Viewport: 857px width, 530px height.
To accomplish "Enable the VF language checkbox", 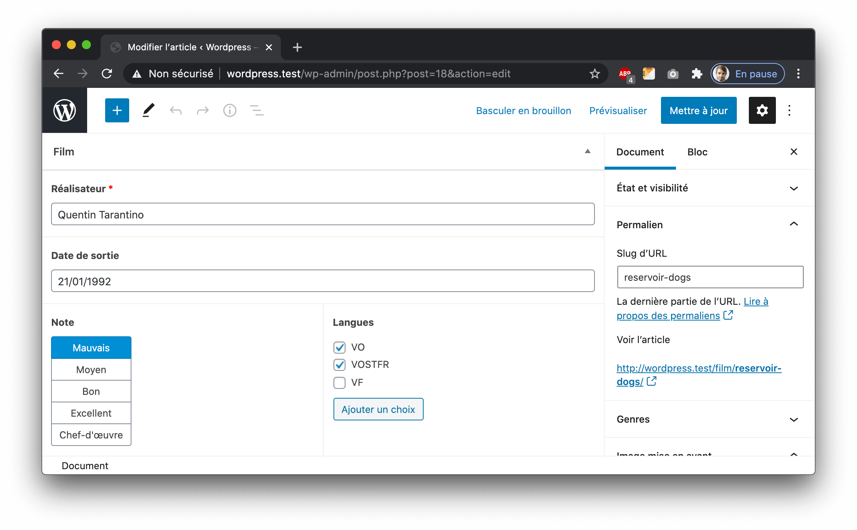I will click(x=339, y=382).
